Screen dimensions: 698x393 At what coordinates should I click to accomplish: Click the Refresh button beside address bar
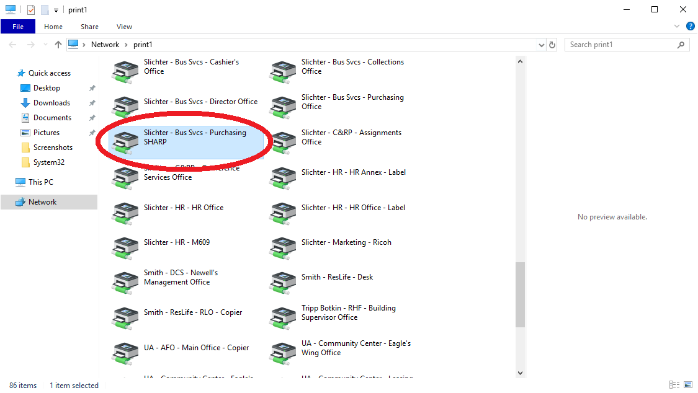coord(552,45)
